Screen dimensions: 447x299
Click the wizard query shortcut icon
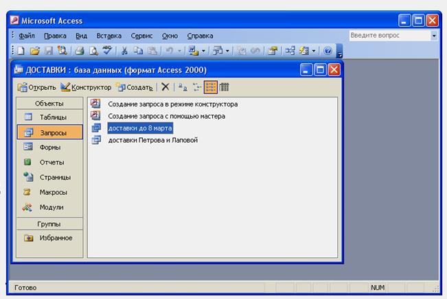95,115
